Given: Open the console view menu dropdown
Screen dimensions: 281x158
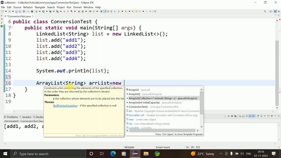Looking at the screenshot, I should tap(272, 116).
